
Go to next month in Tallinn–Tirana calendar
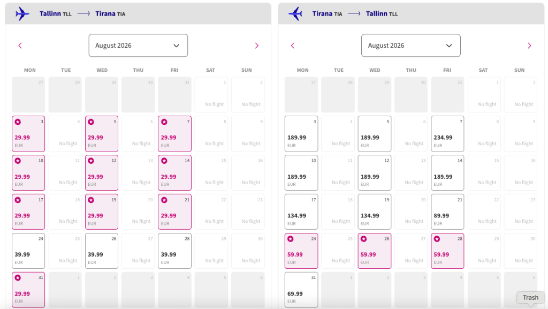256,46
